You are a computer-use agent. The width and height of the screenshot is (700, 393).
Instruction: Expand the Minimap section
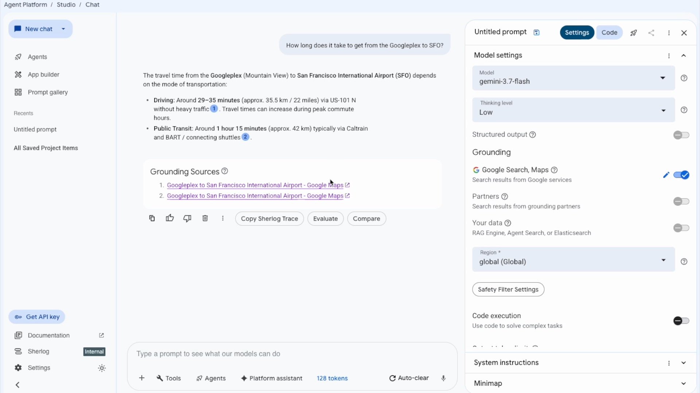[x=684, y=384]
